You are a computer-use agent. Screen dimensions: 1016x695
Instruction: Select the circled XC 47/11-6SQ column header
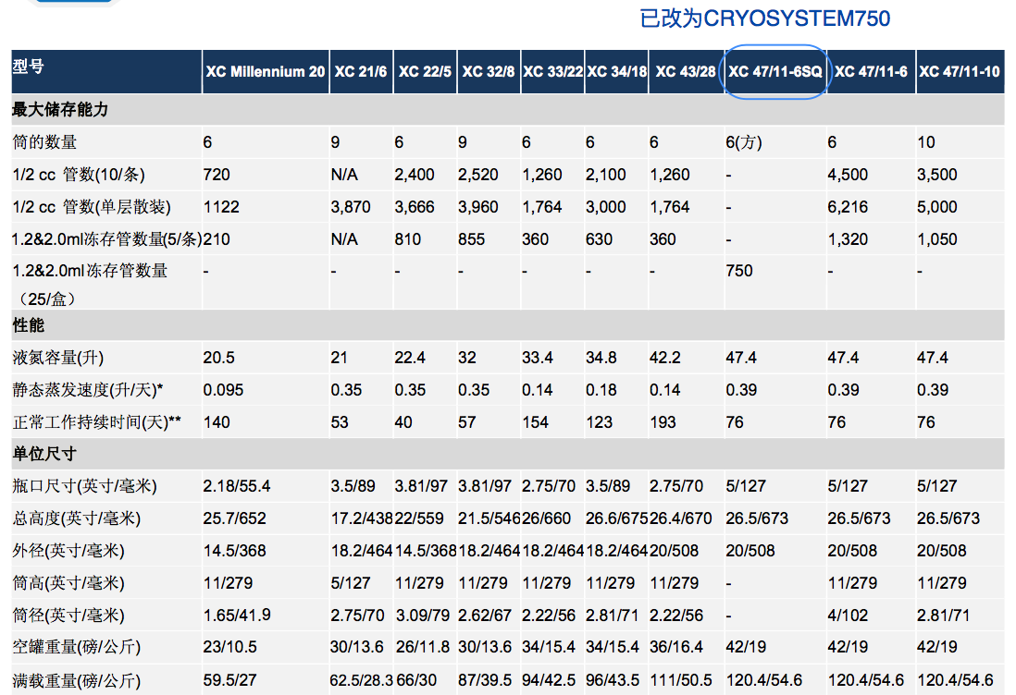point(775,72)
